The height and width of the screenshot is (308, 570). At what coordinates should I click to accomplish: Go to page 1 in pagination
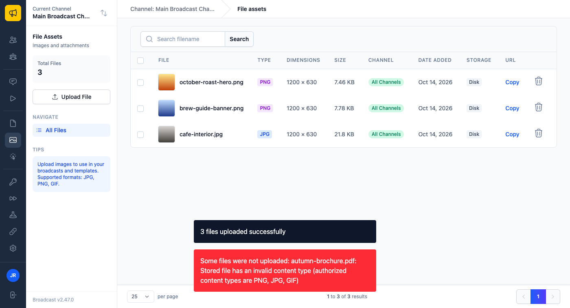click(x=538, y=297)
